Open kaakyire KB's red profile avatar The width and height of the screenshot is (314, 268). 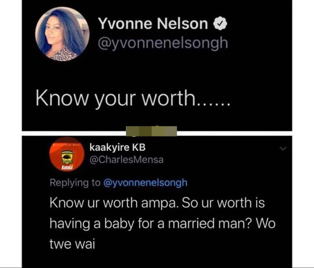pos(67,154)
